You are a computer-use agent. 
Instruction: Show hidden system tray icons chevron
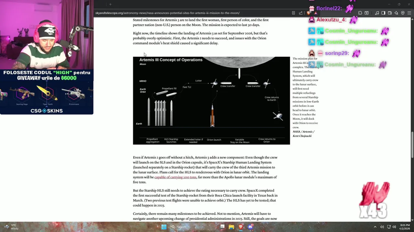tap(375, 227)
